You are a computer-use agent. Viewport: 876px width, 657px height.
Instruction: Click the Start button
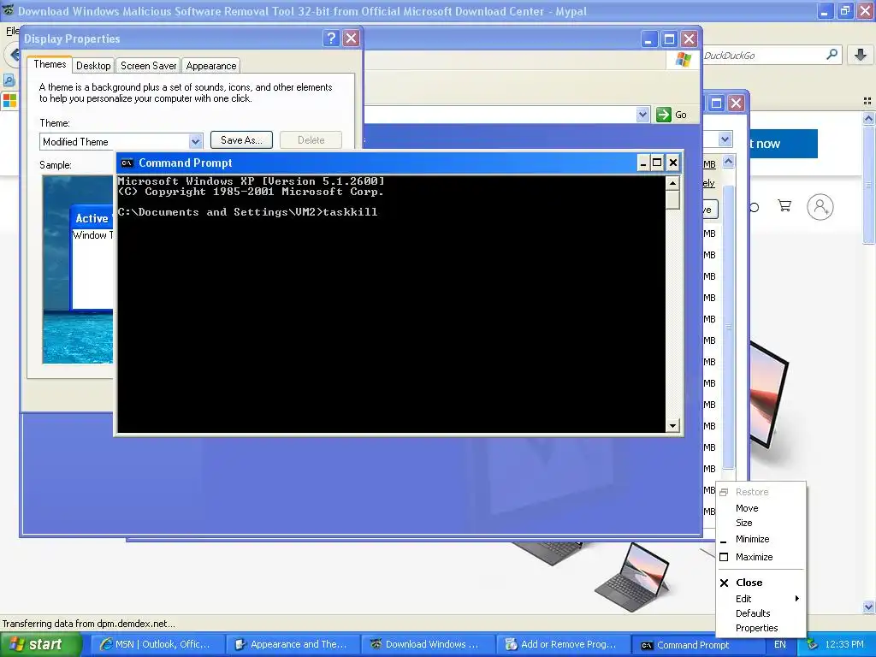coord(39,645)
